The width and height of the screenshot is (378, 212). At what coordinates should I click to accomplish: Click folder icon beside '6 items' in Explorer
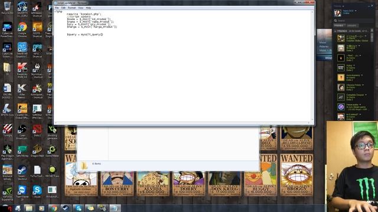coord(84,165)
